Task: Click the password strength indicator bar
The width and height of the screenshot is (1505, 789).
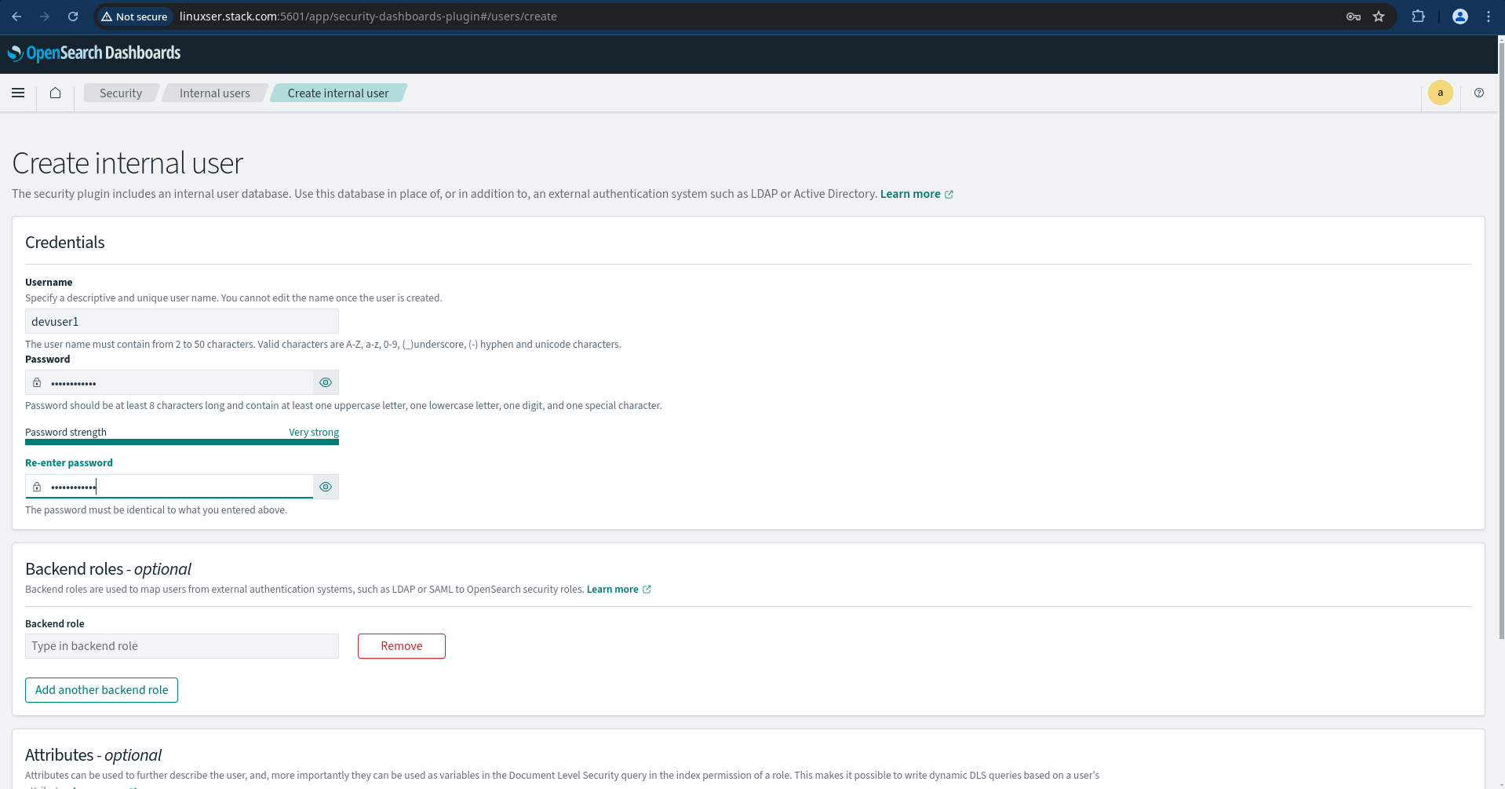Action: pyautogui.click(x=182, y=443)
